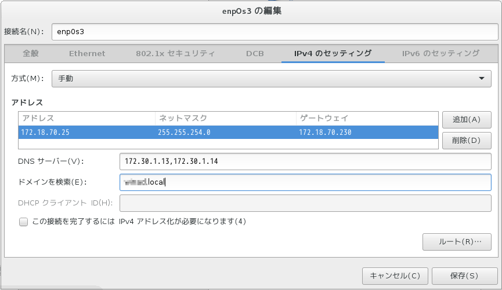Focus the 接続名(N) connection name field
The height and width of the screenshot is (290, 502).
(275, 32)
